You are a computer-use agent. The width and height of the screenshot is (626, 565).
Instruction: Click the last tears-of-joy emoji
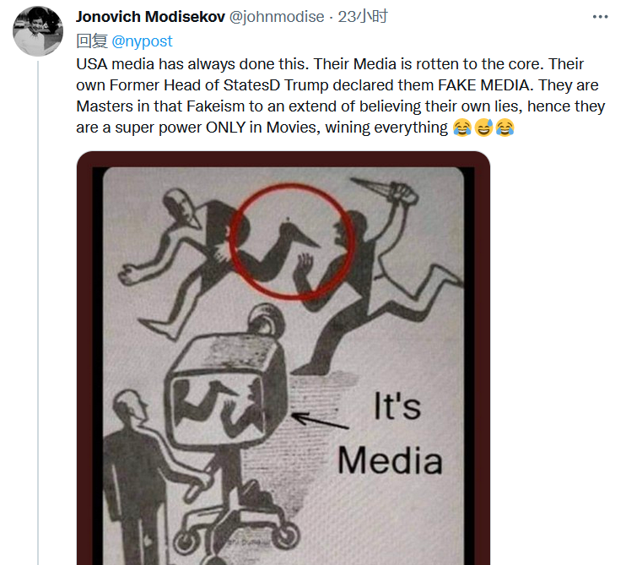505,128
